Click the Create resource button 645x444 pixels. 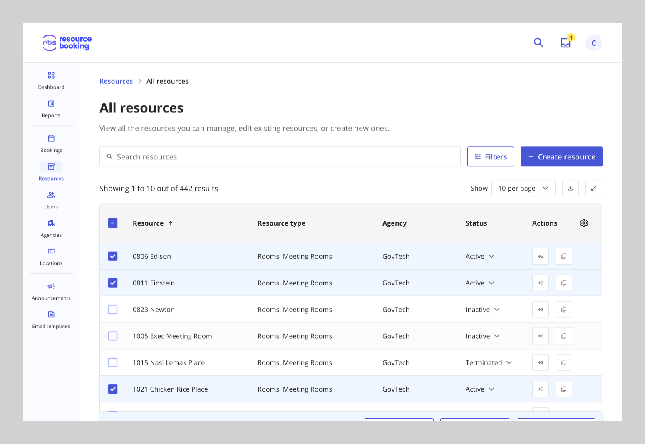[561, 156]
